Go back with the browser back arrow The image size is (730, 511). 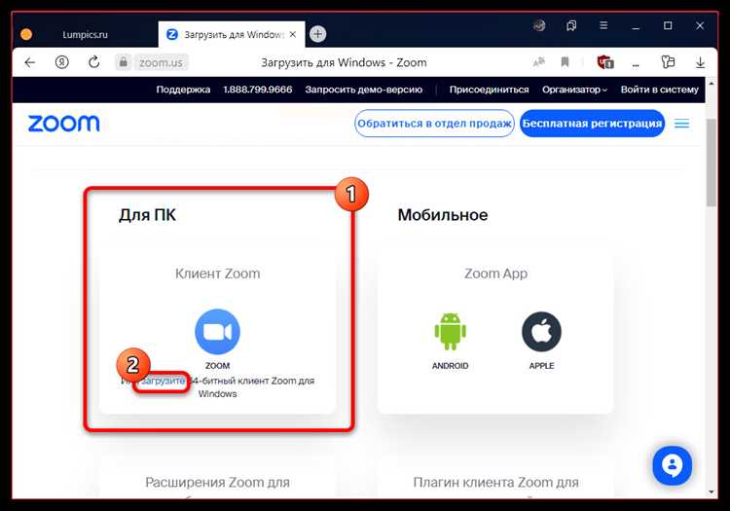point(30,62)
